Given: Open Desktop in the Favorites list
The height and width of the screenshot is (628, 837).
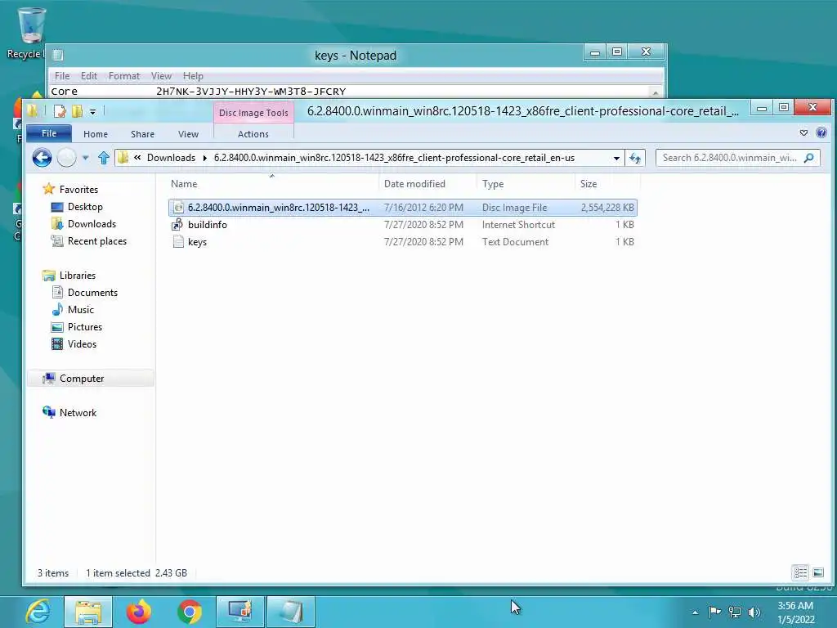Looking at the screenshot, I should 85,207.
